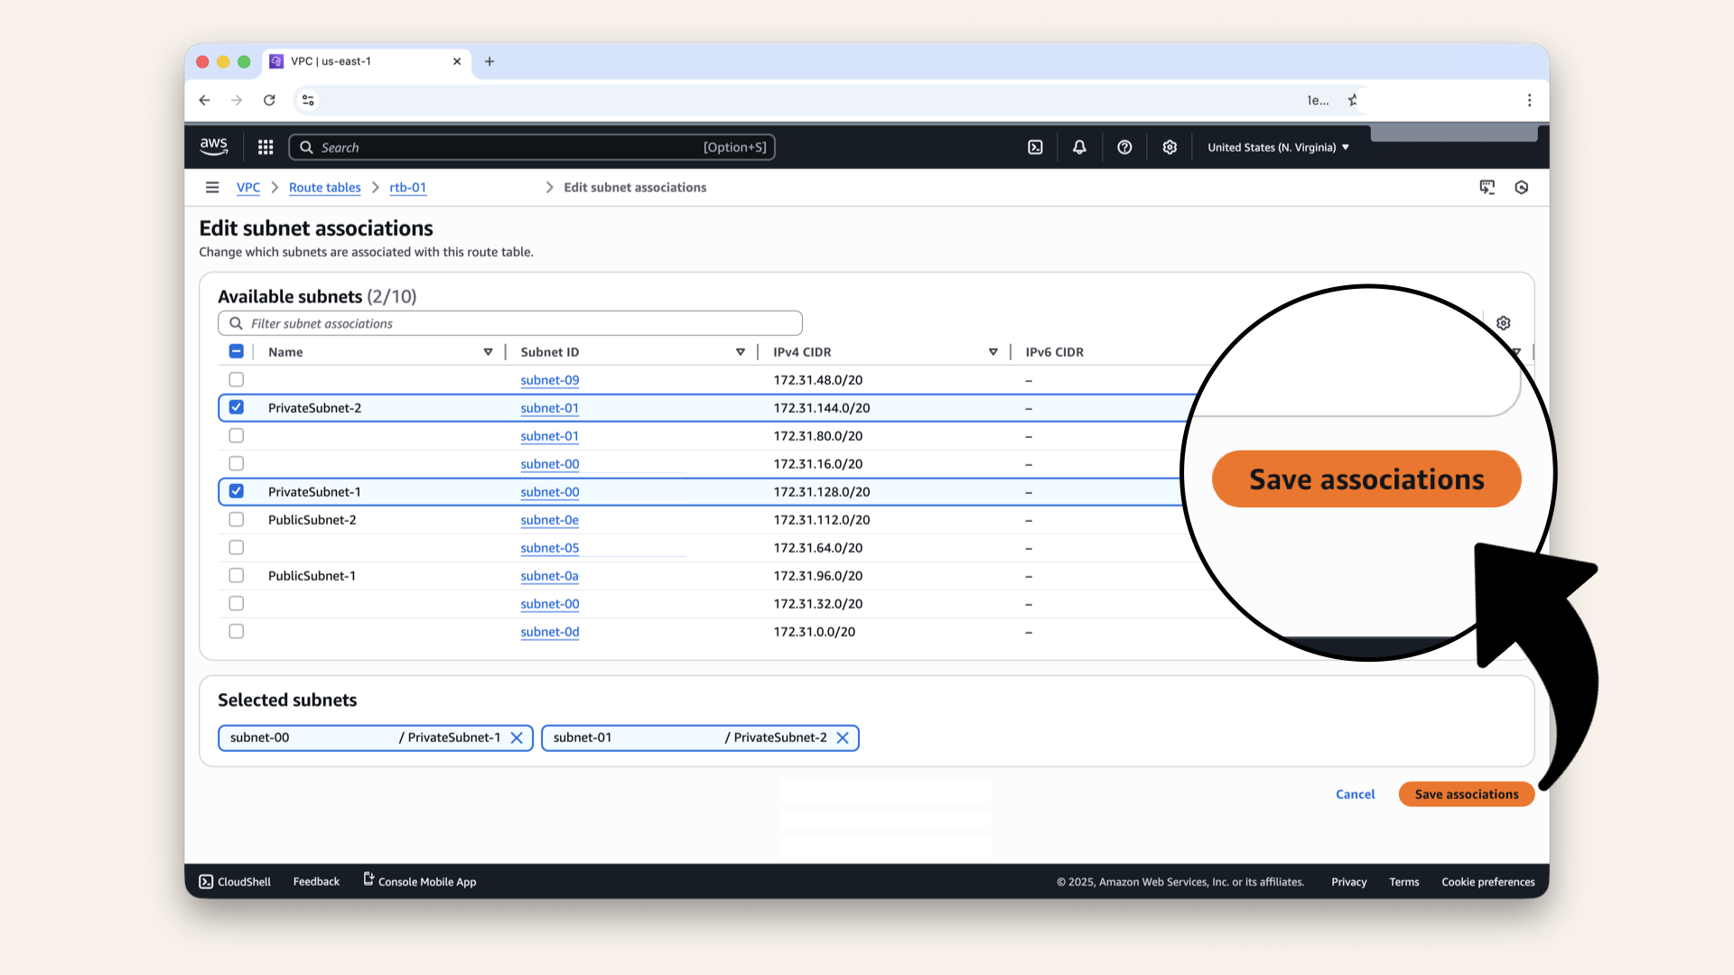Uncheck the PrivateSubnet-2 checkbox
Image resolution: width=1734 pixels, height=975 pixels.
pos(236,407)
